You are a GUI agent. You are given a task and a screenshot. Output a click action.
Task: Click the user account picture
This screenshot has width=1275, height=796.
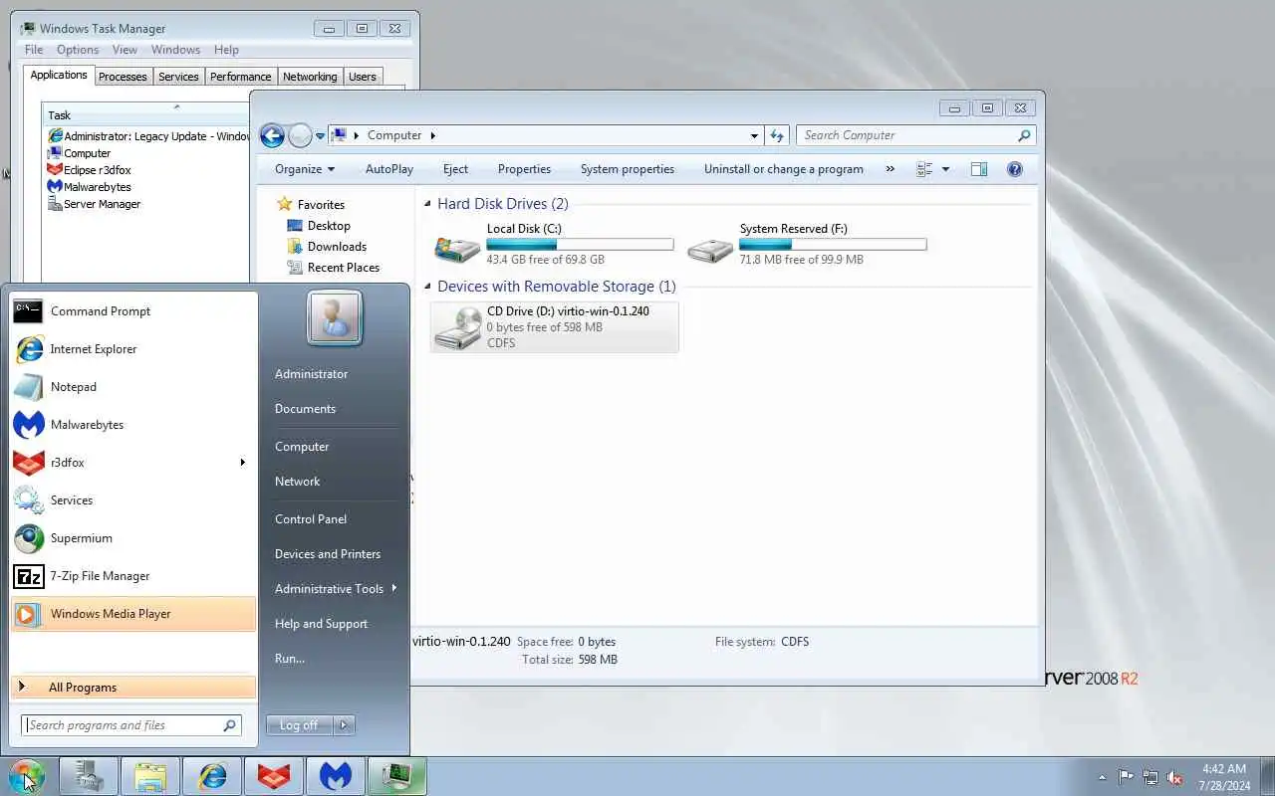[335, 318]
